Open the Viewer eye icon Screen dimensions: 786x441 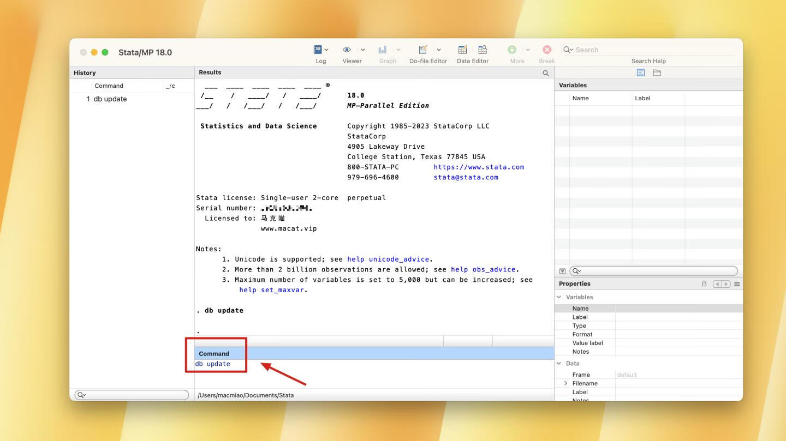[347, 50]
